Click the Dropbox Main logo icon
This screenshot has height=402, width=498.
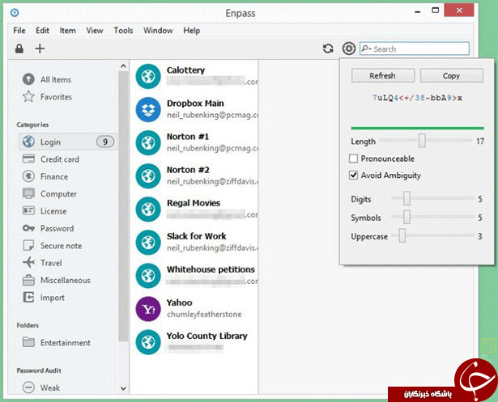pos(148,110)
